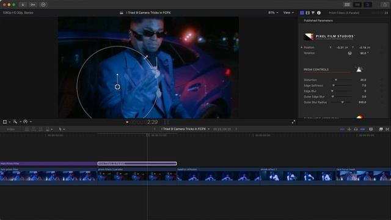Screen dimensions: 391x220
Task: Click the Outer Blur Radius value field
Action: 362,102
